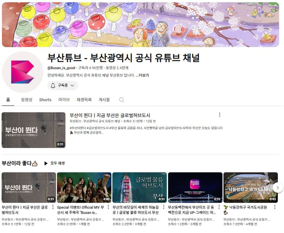Image resolution: width=284 pixels, height=233 pixels.
Task: Open featured video title 부산이 뛴다 | 지금 부산은 글로벌허브도시
Action: coord(110,115)
